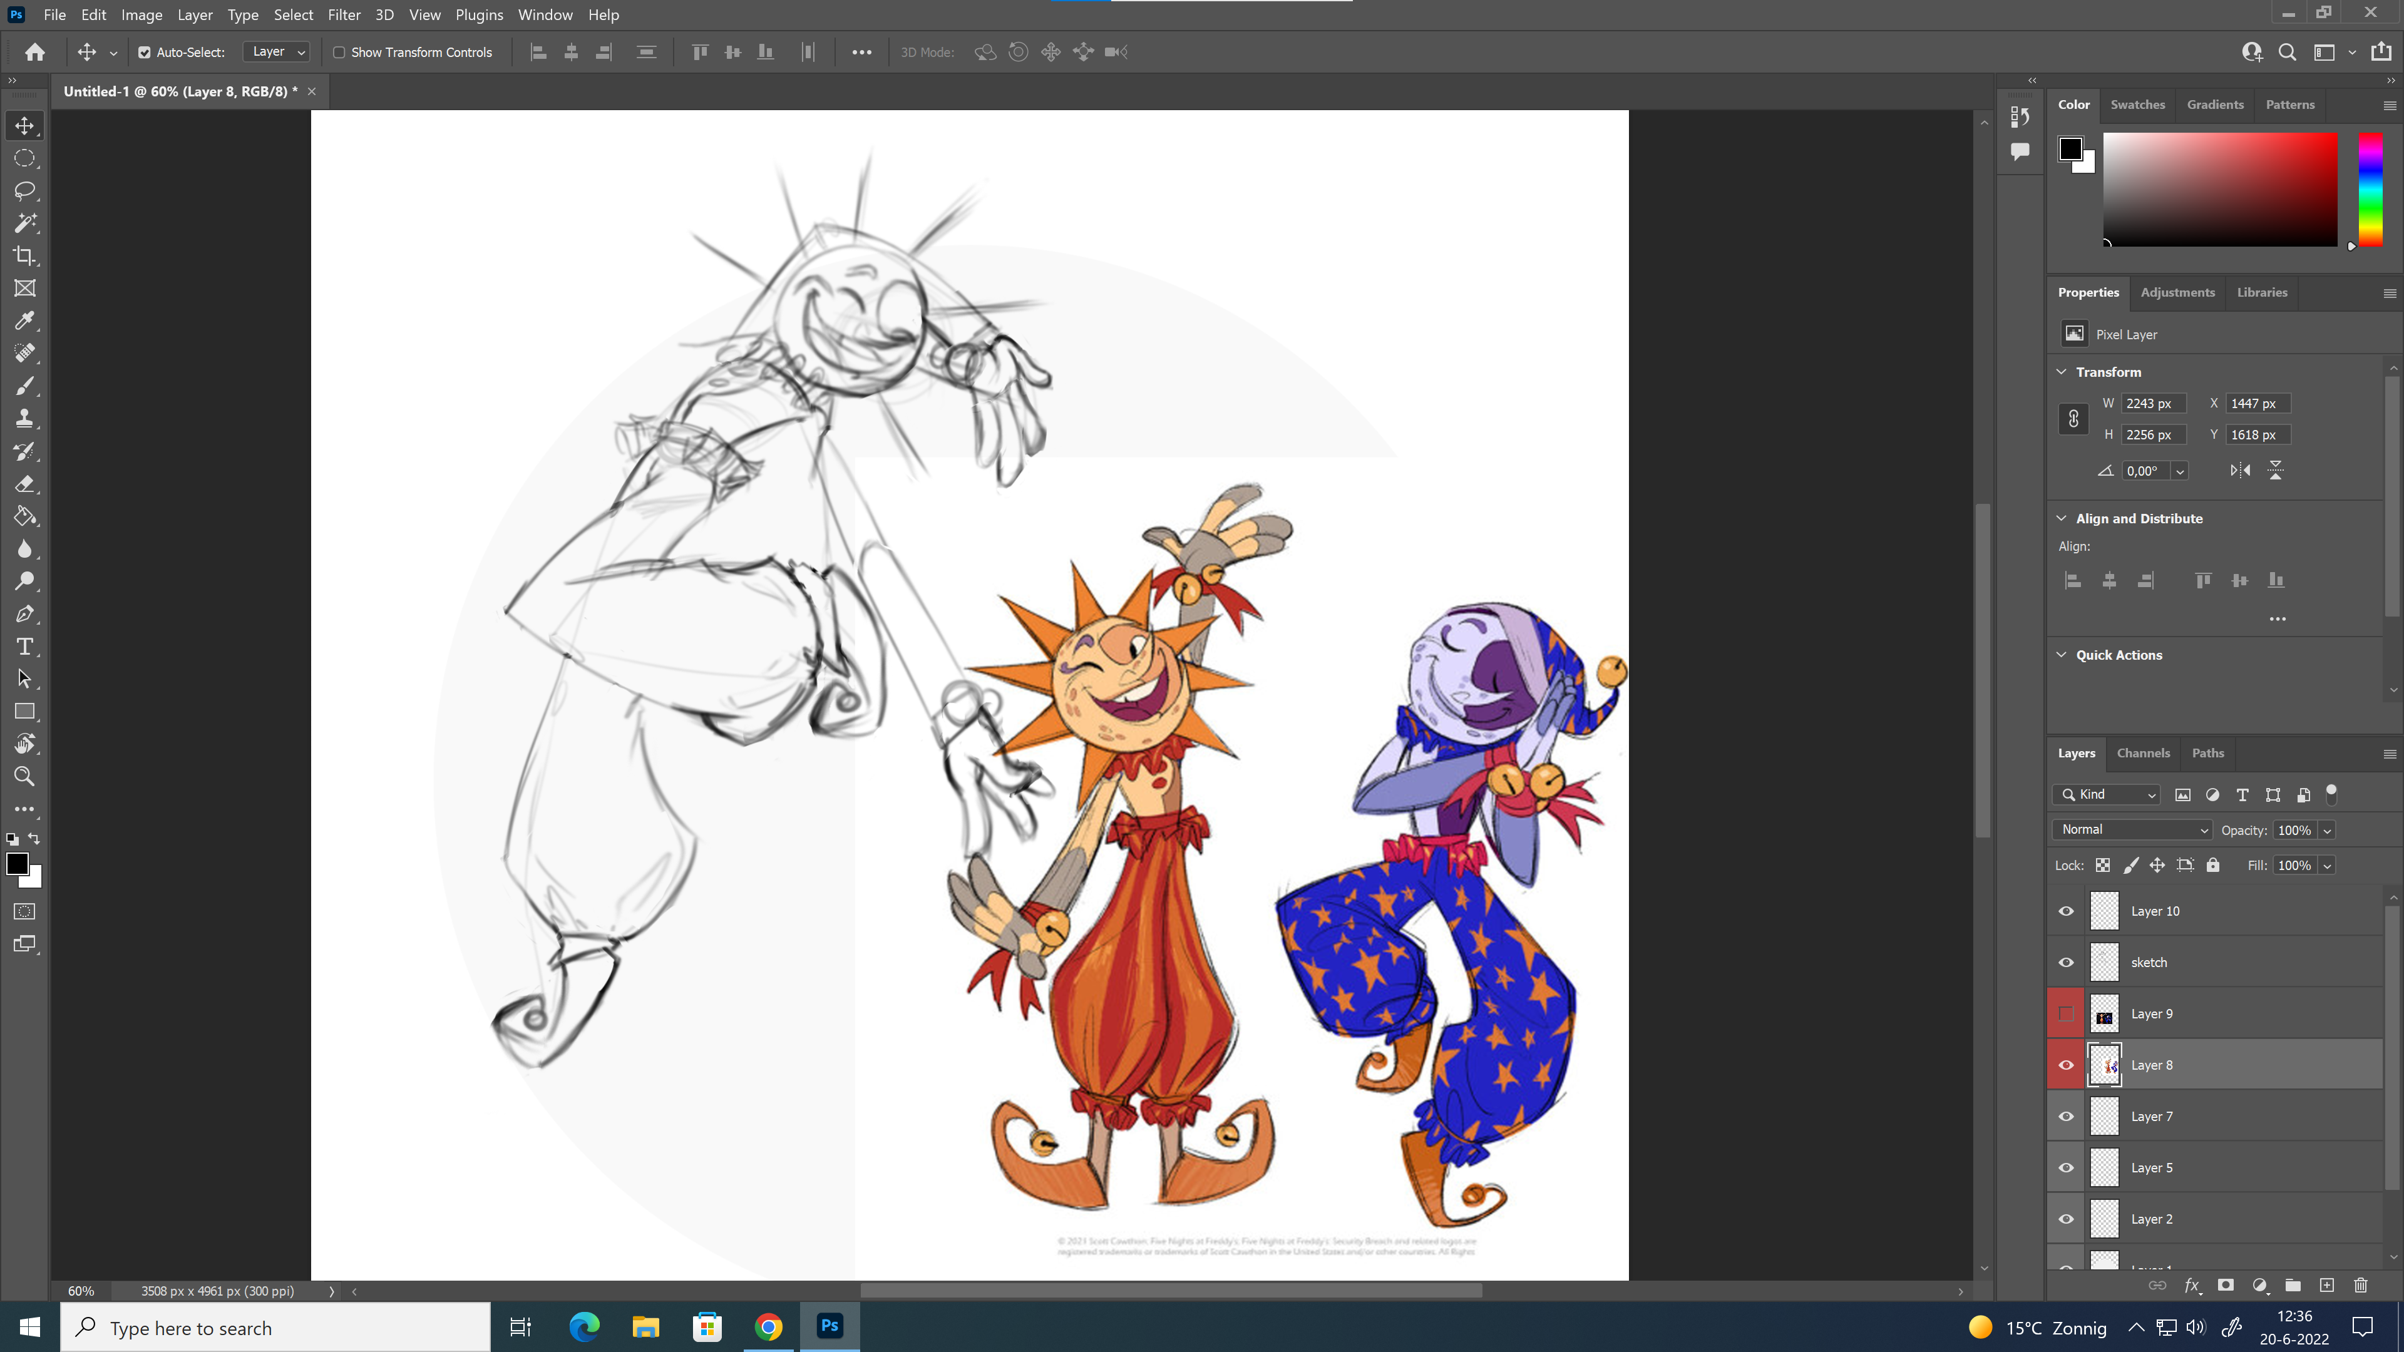2404x1352 pixels.
Task: Pick the Eyedropper tool
Action: 25,321
